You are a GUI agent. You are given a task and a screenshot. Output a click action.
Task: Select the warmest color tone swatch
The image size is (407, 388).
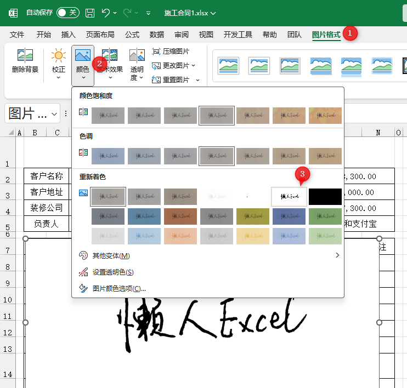(x=325, y=156)
